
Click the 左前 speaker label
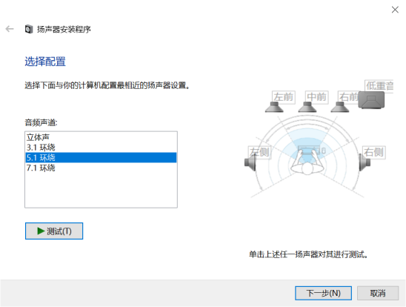(284, 97)
